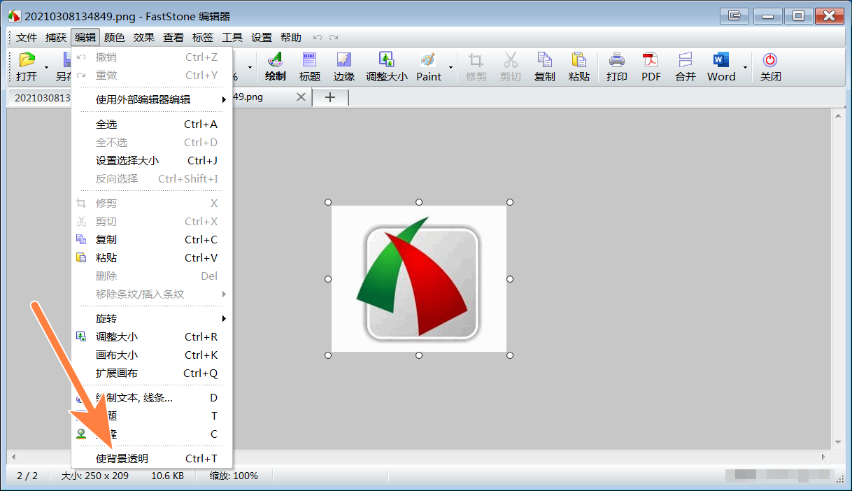Expand 使用外部编辑器编辑 submenu

click(152, 99)
